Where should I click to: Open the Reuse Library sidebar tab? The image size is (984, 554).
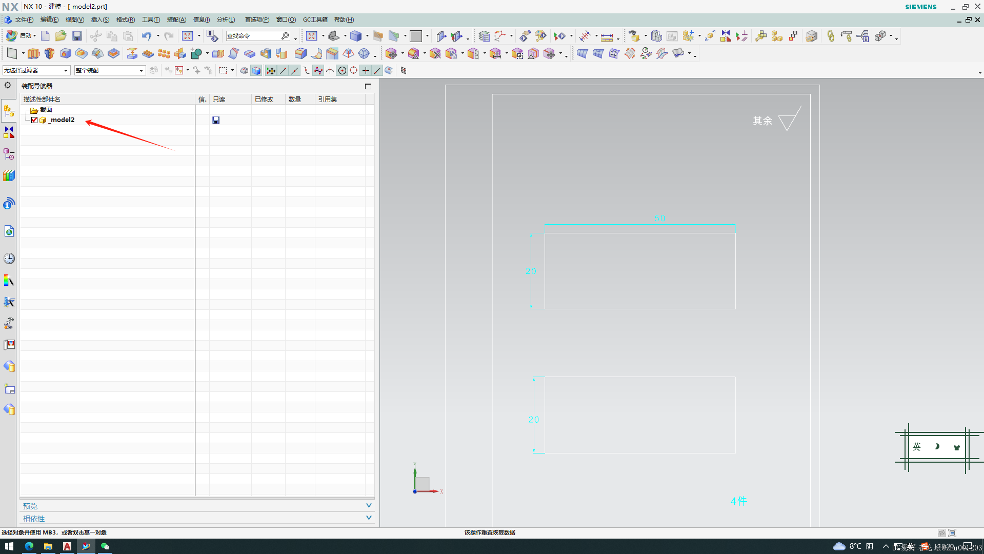[9, 175]
